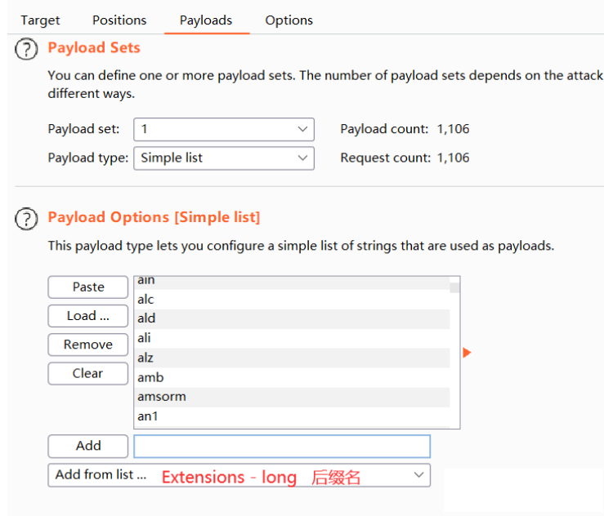Select the 'alz' payload entry
604x516 pixels.
292,358
